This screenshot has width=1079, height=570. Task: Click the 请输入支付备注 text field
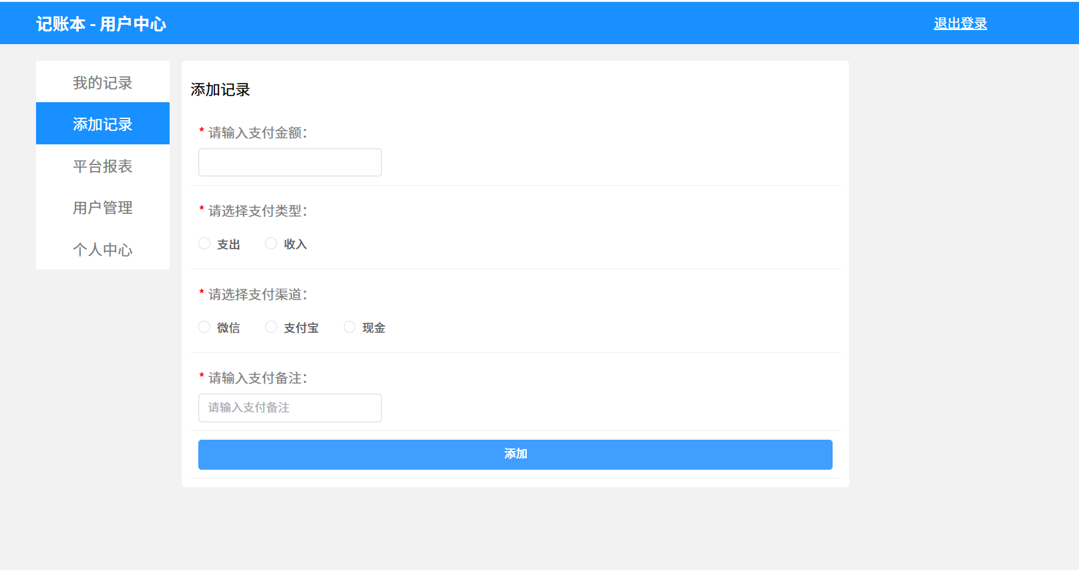(290, 408)
